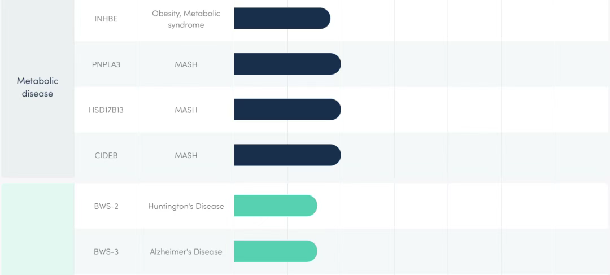Click the PNPLA3 target label
Viewport: 610px width, 275px height.
tap(106, 64)
